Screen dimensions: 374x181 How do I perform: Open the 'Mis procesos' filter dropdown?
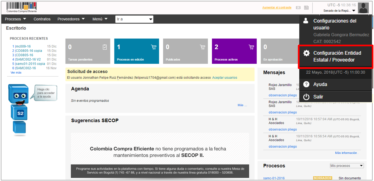tap(347, 166)
